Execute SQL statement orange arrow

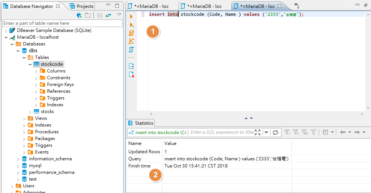pos(131,17)
